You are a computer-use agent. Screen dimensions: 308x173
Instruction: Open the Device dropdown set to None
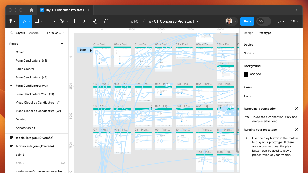(x=249, y=53)
